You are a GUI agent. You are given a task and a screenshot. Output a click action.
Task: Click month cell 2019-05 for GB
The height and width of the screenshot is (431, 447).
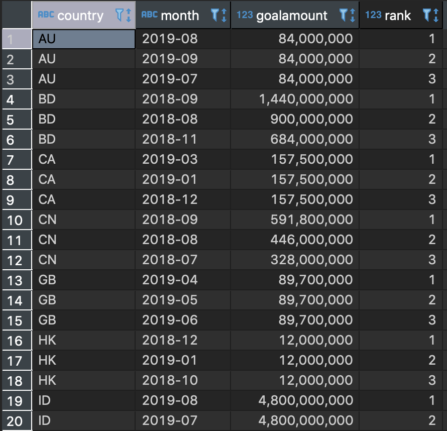click(183, 300)
